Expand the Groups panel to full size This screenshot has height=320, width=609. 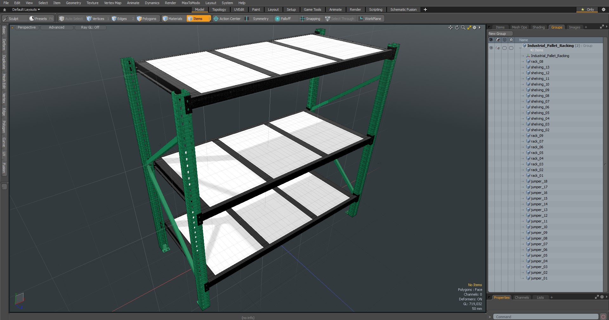(602, 27)
